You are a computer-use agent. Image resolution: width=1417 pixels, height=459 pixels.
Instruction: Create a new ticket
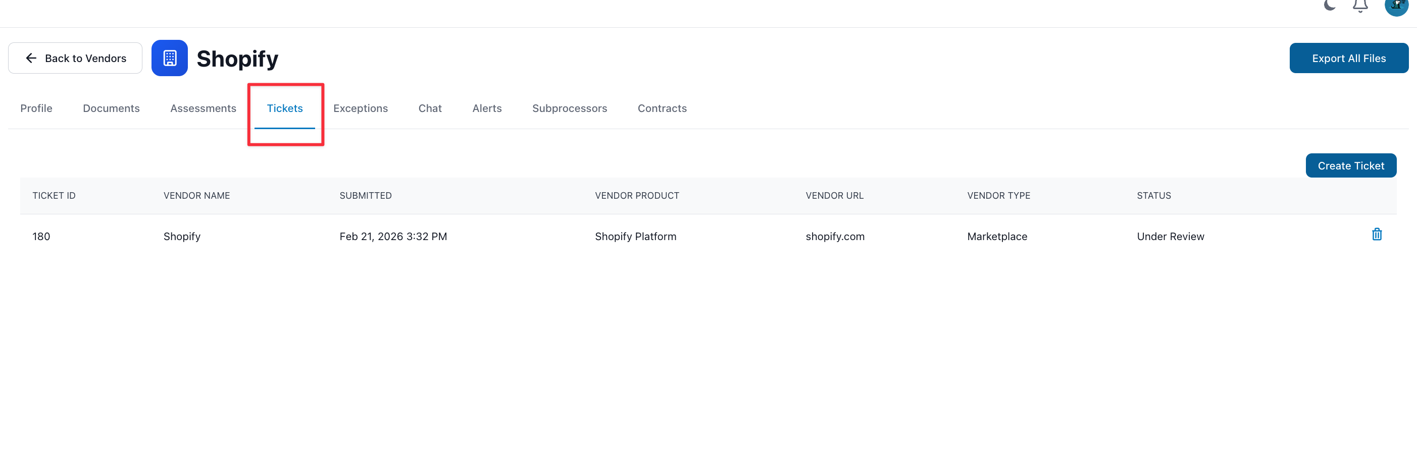click(x=1351, y=166)
